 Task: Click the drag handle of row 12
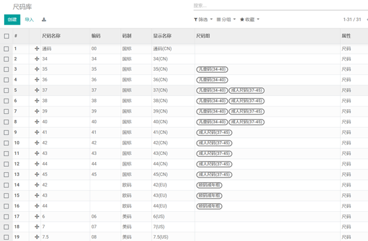[37, 164]
